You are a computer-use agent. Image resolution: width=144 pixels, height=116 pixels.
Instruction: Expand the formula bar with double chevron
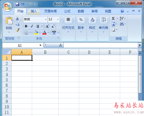[140, 45]
